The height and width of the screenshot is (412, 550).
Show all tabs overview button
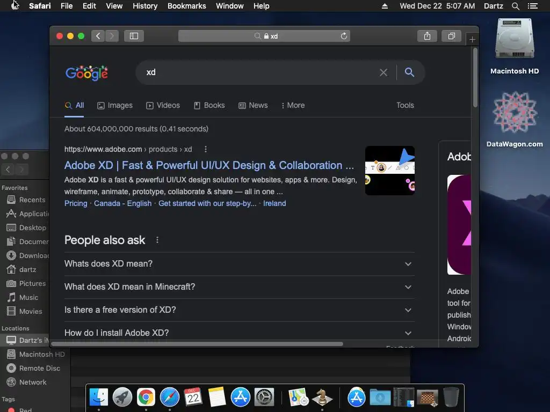click(451, 36)
